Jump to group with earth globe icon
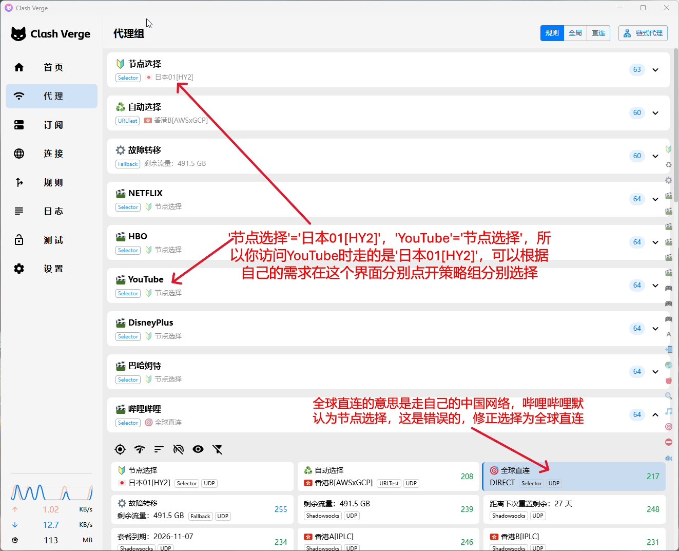 [668, 365]
